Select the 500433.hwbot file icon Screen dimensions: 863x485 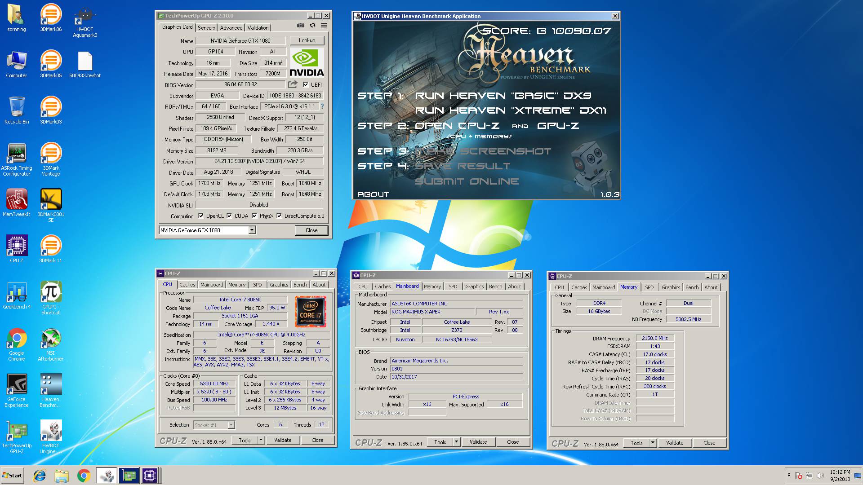(85, 64)
